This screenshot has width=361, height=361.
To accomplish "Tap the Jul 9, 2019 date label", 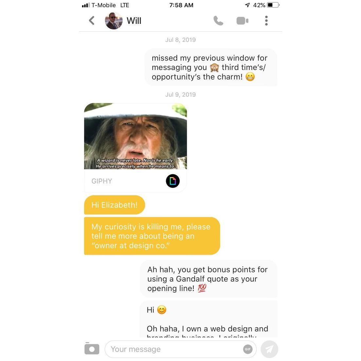I will (x=180, y=95).
